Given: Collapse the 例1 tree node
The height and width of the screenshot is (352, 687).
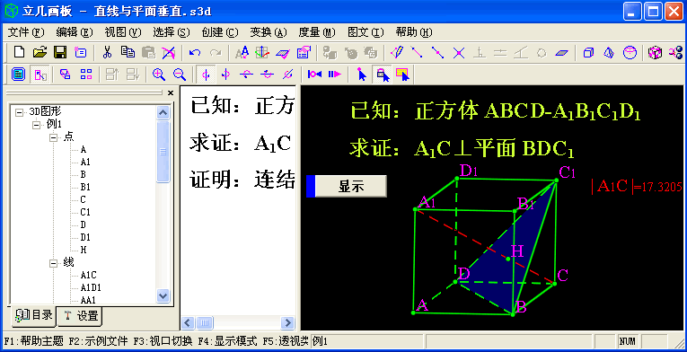Looking at the screenshot, I should point(36,125).
